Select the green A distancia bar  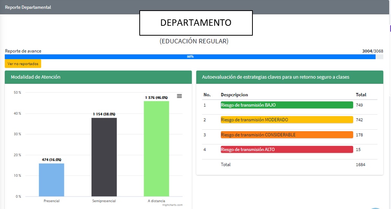(x=156, y=149)
